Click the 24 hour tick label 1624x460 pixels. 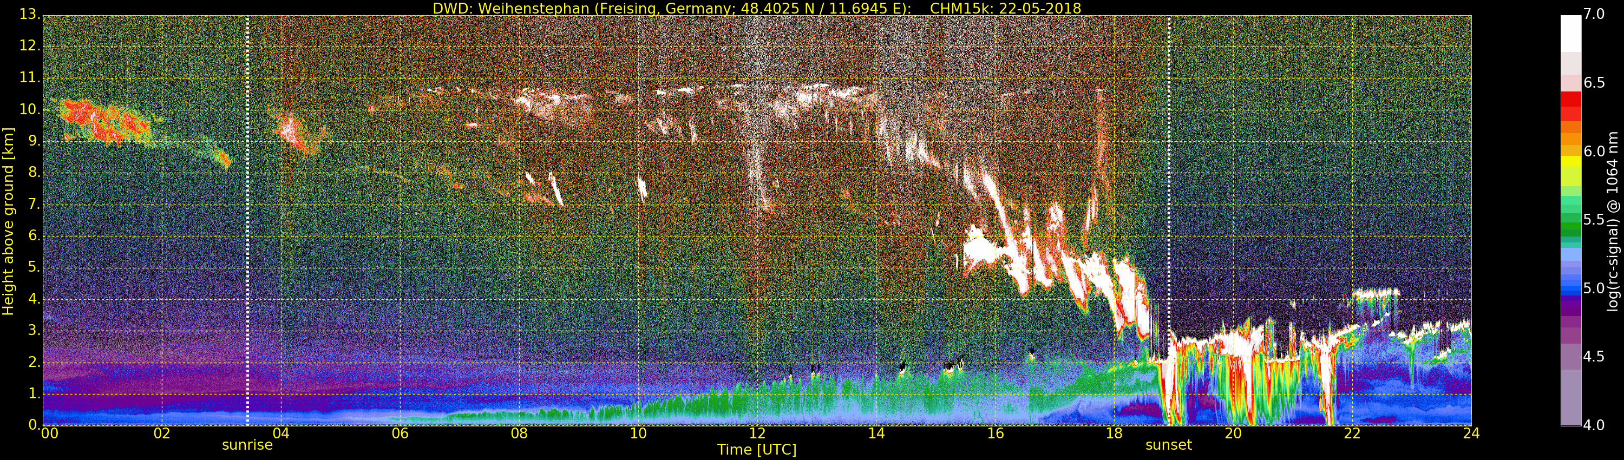pyautogui.click(x=1471, y=433)
